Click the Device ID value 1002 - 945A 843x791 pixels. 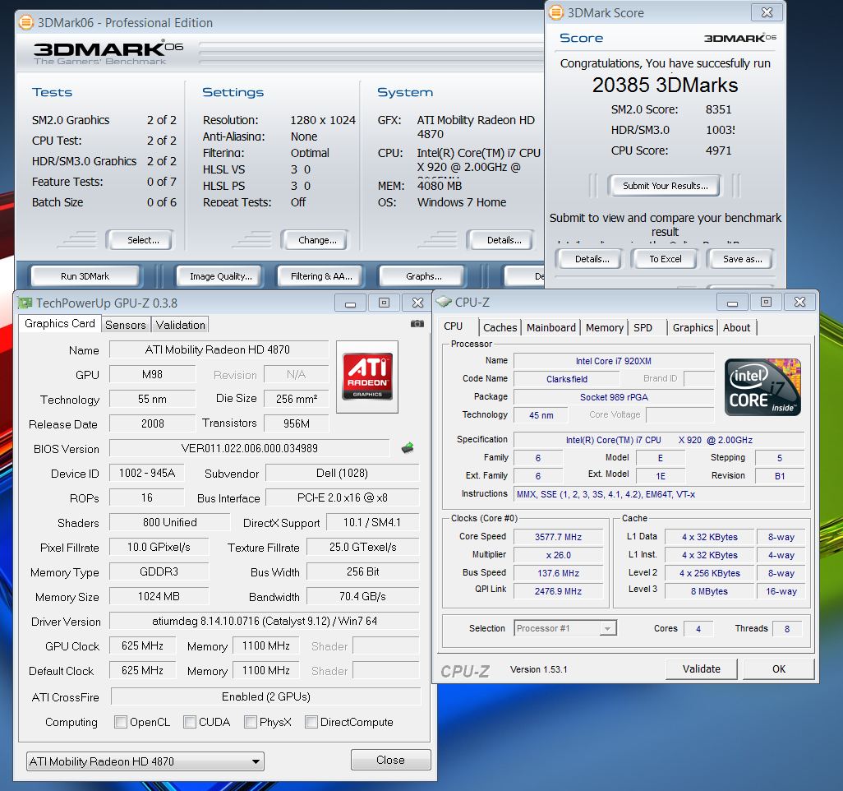pyautogui.click(x=147, y=473)
